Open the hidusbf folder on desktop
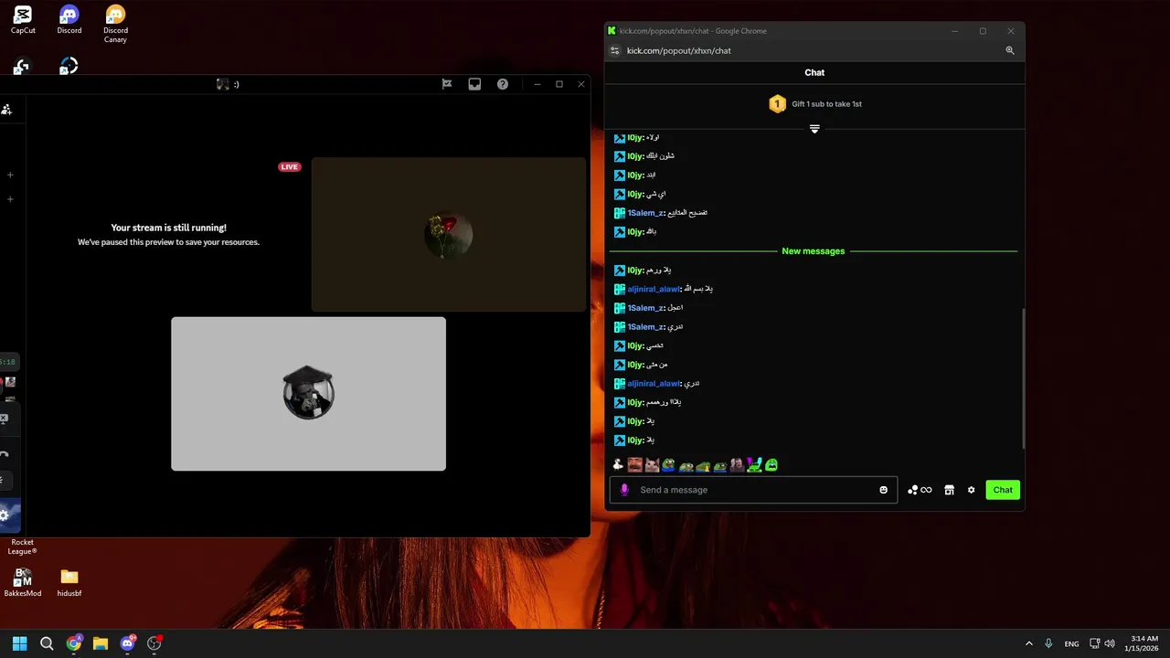Screen dimensions: 1170x658 (69, 582)
